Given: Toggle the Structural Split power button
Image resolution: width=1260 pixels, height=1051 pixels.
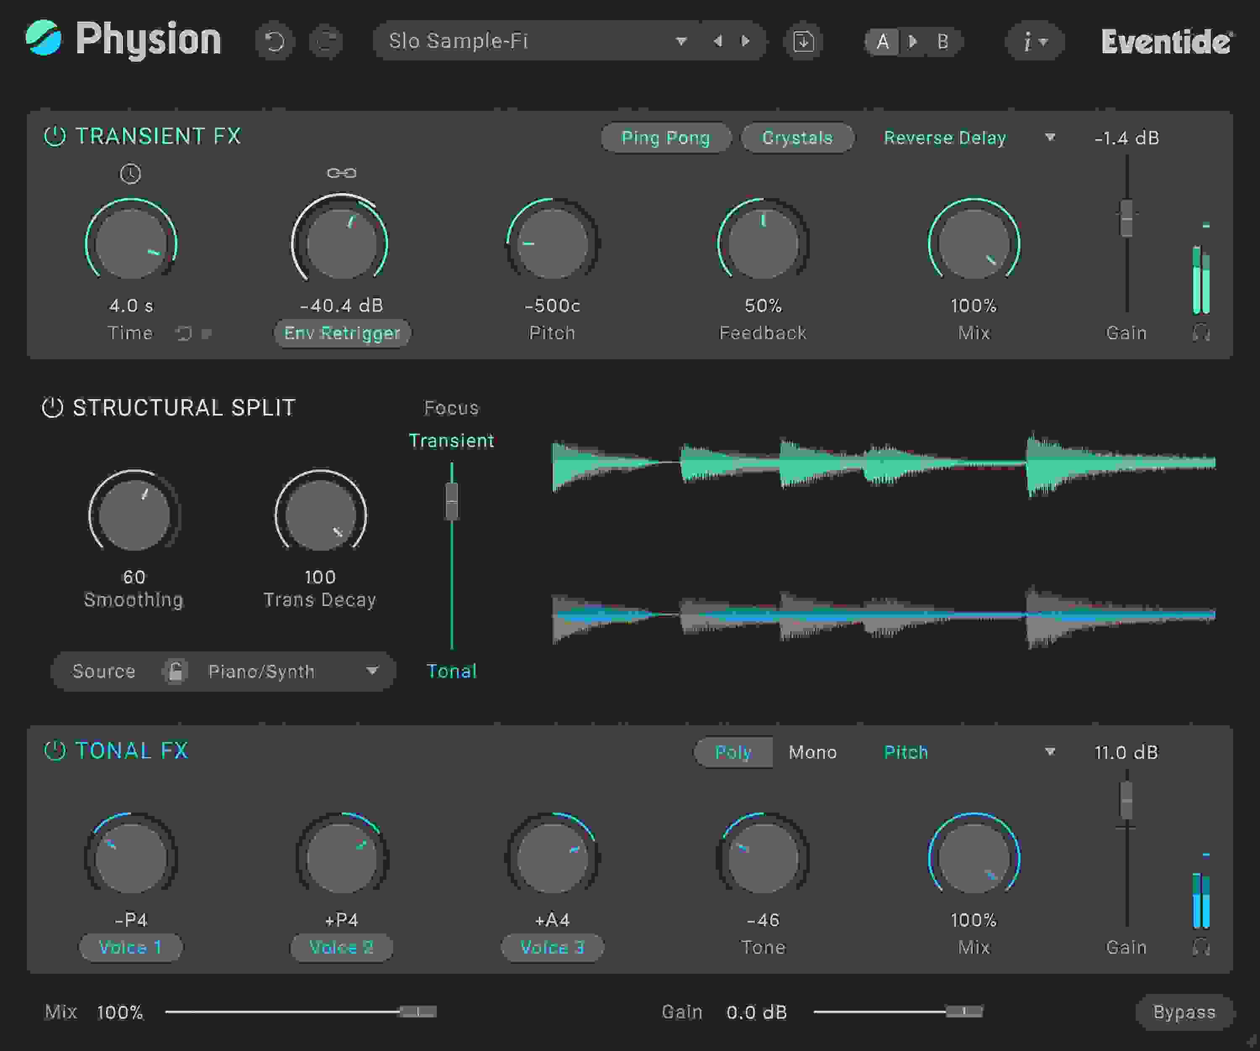Looking at the screenshot, I should tap(53, 407).
